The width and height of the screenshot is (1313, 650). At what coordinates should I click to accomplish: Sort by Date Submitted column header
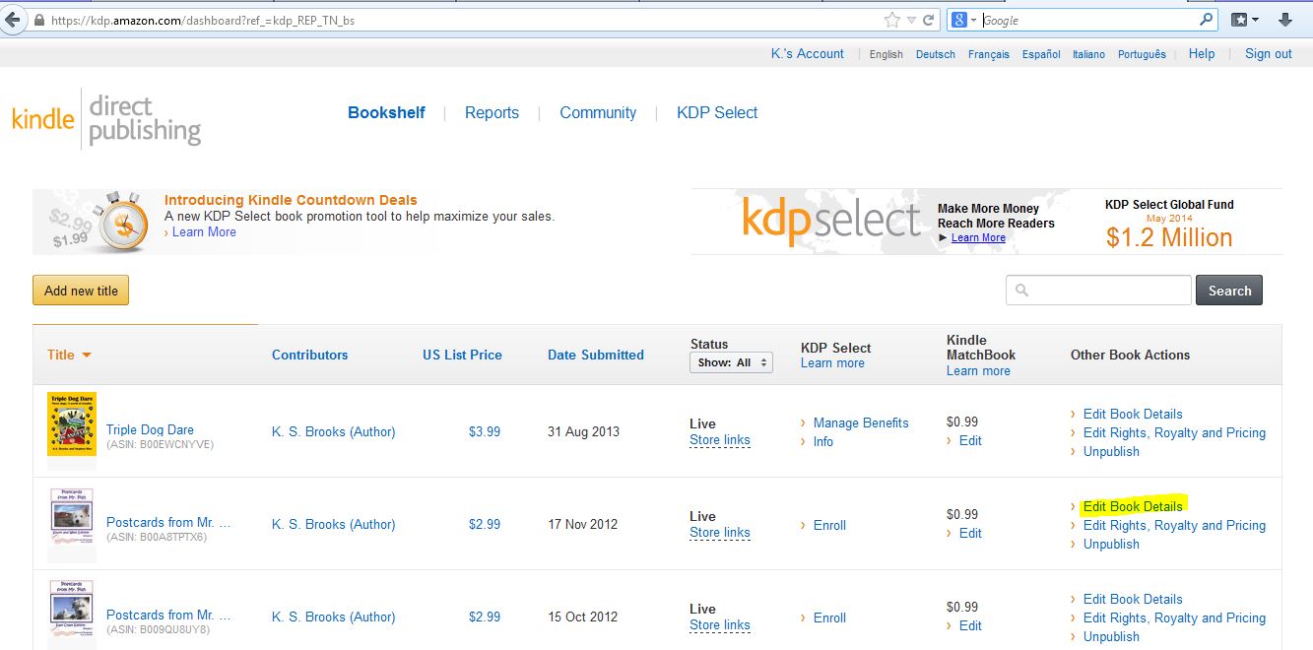(x=596, y=355)
